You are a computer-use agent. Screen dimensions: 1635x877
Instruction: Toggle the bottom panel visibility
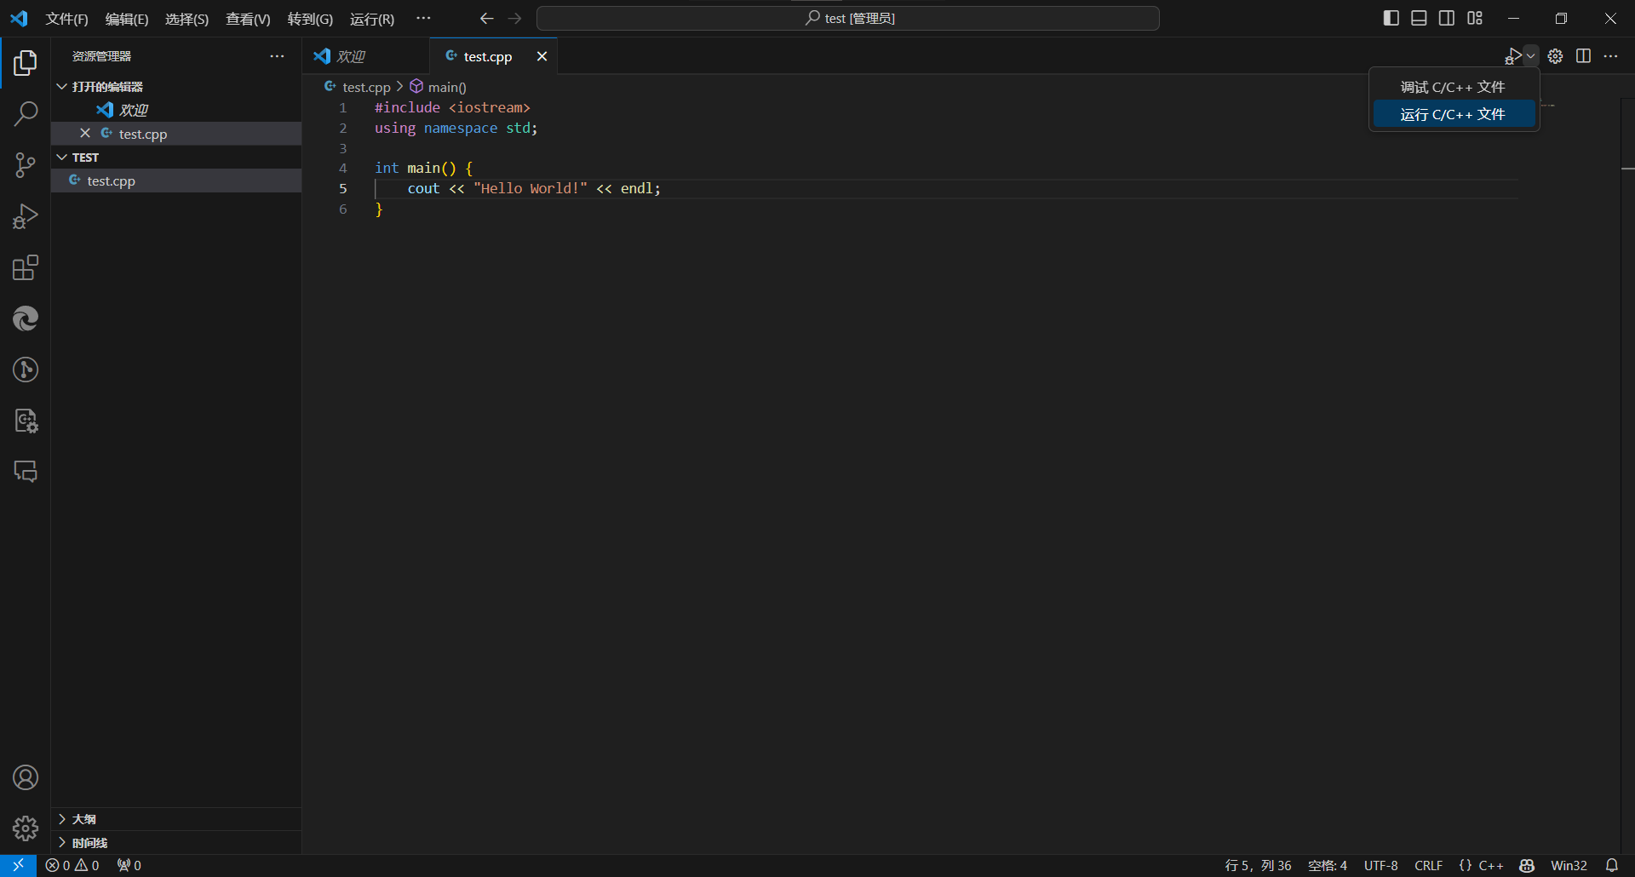point(1419,19)
